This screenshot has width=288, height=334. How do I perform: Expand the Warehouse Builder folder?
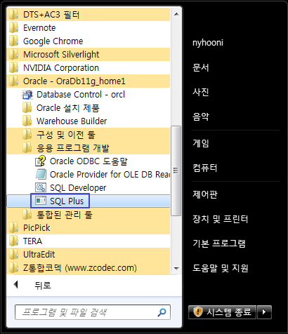click(89, 121)
